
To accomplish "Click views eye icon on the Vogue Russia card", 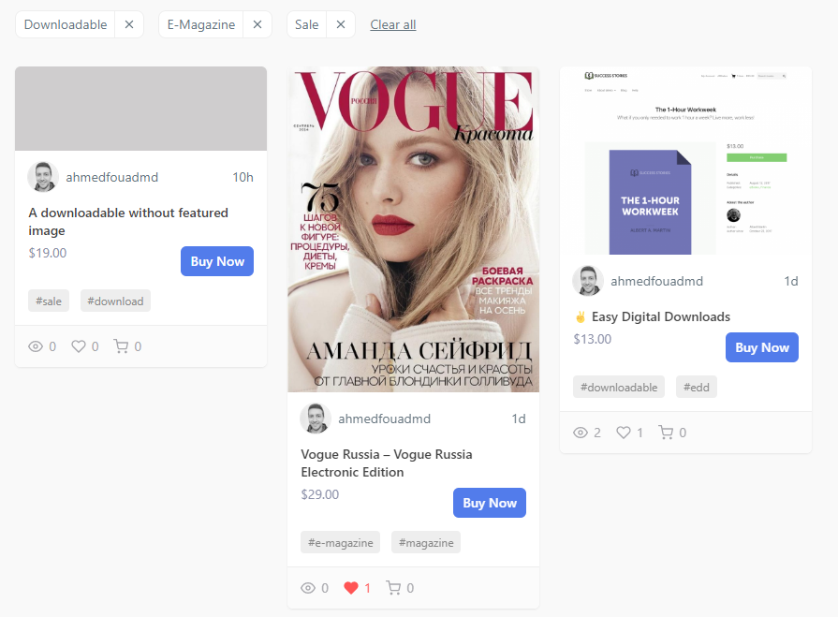I will [308, 588].
